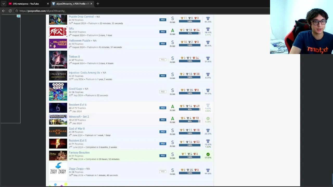Click the green completion checkmark for Fantasy Beauties
This screenshot has width=333, height=187.
pos(208,154)
